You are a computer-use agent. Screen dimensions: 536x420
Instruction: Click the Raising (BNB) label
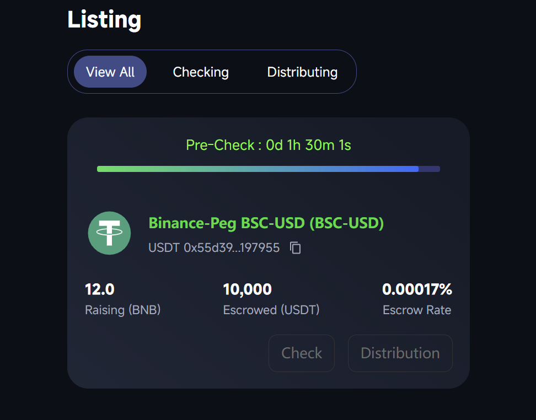coord(122,310)
